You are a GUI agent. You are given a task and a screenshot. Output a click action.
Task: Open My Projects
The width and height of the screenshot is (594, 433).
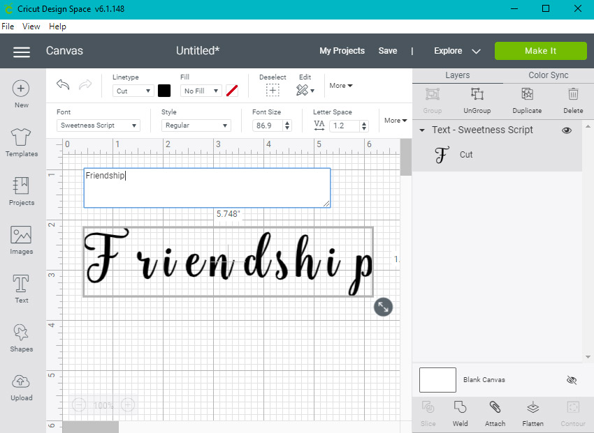(x=342, y=51)
